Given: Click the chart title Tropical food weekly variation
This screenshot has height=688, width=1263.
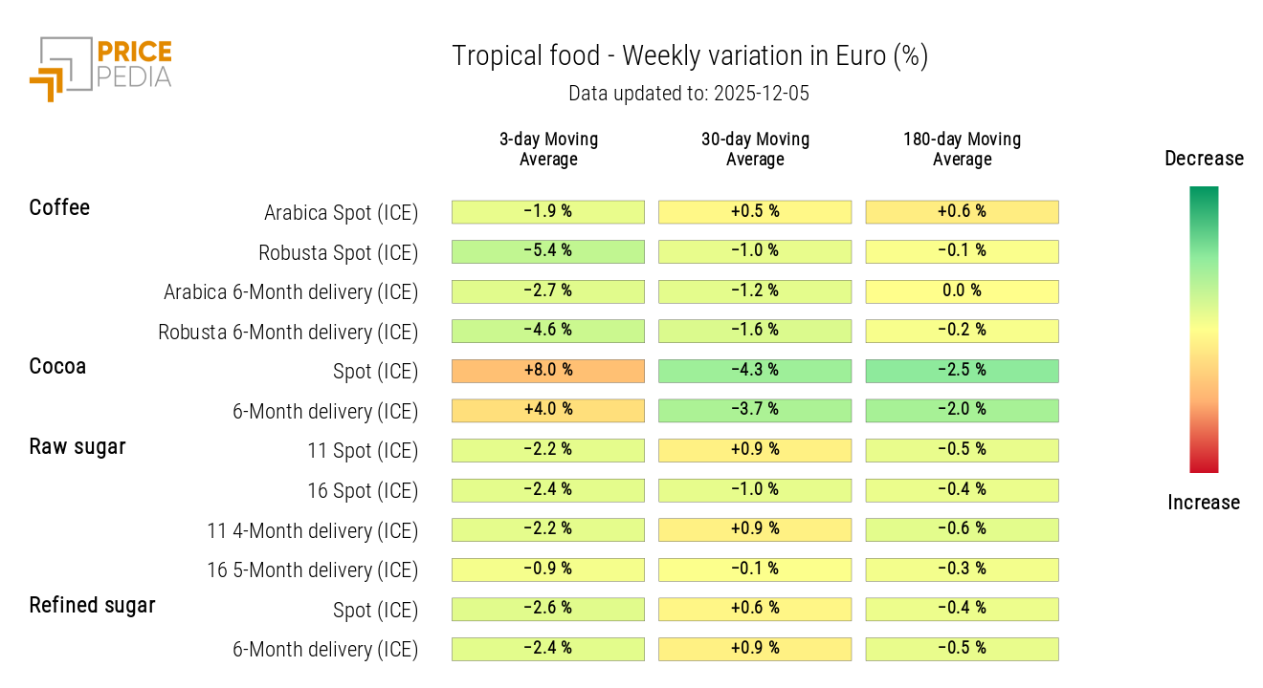Looking at the screenshot, I should [689, 56].
